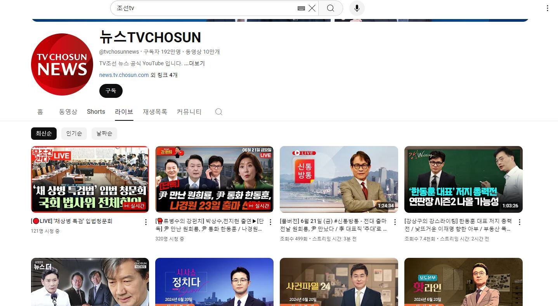The image size is (558, 306).
Task: Click the @tvchosunnews channel handle text
Action: pos(119,52)
